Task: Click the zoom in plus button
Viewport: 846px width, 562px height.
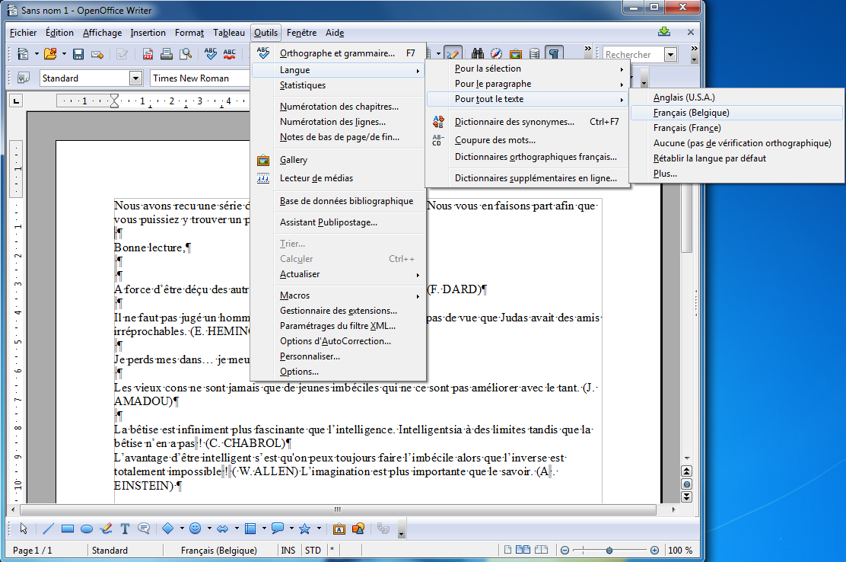Action: 654,550
